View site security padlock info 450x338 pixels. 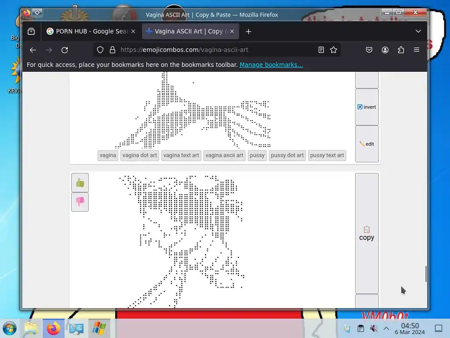click(x=112, y=50)
